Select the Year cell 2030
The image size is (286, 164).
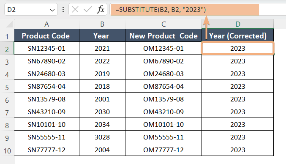click(102, 112)
